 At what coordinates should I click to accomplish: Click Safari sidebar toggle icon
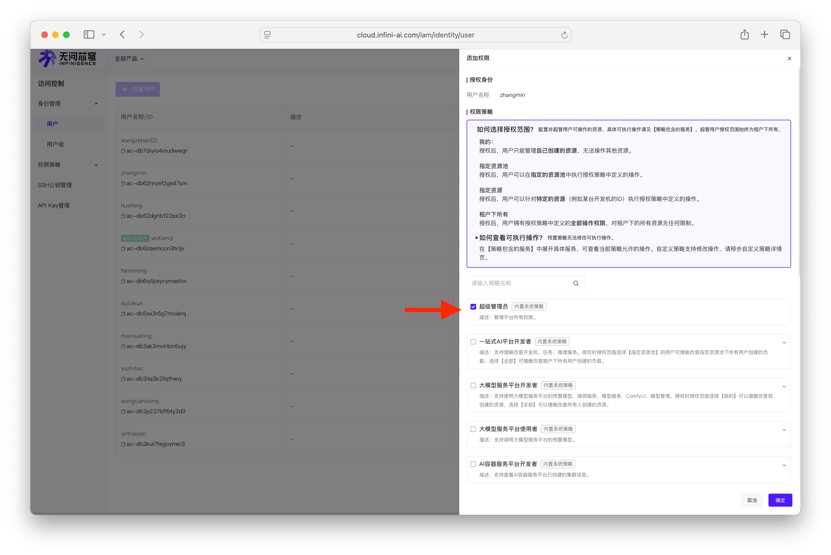point(89,35)
